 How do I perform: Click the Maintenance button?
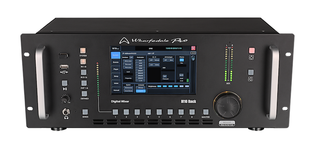[x=128, y=88]
